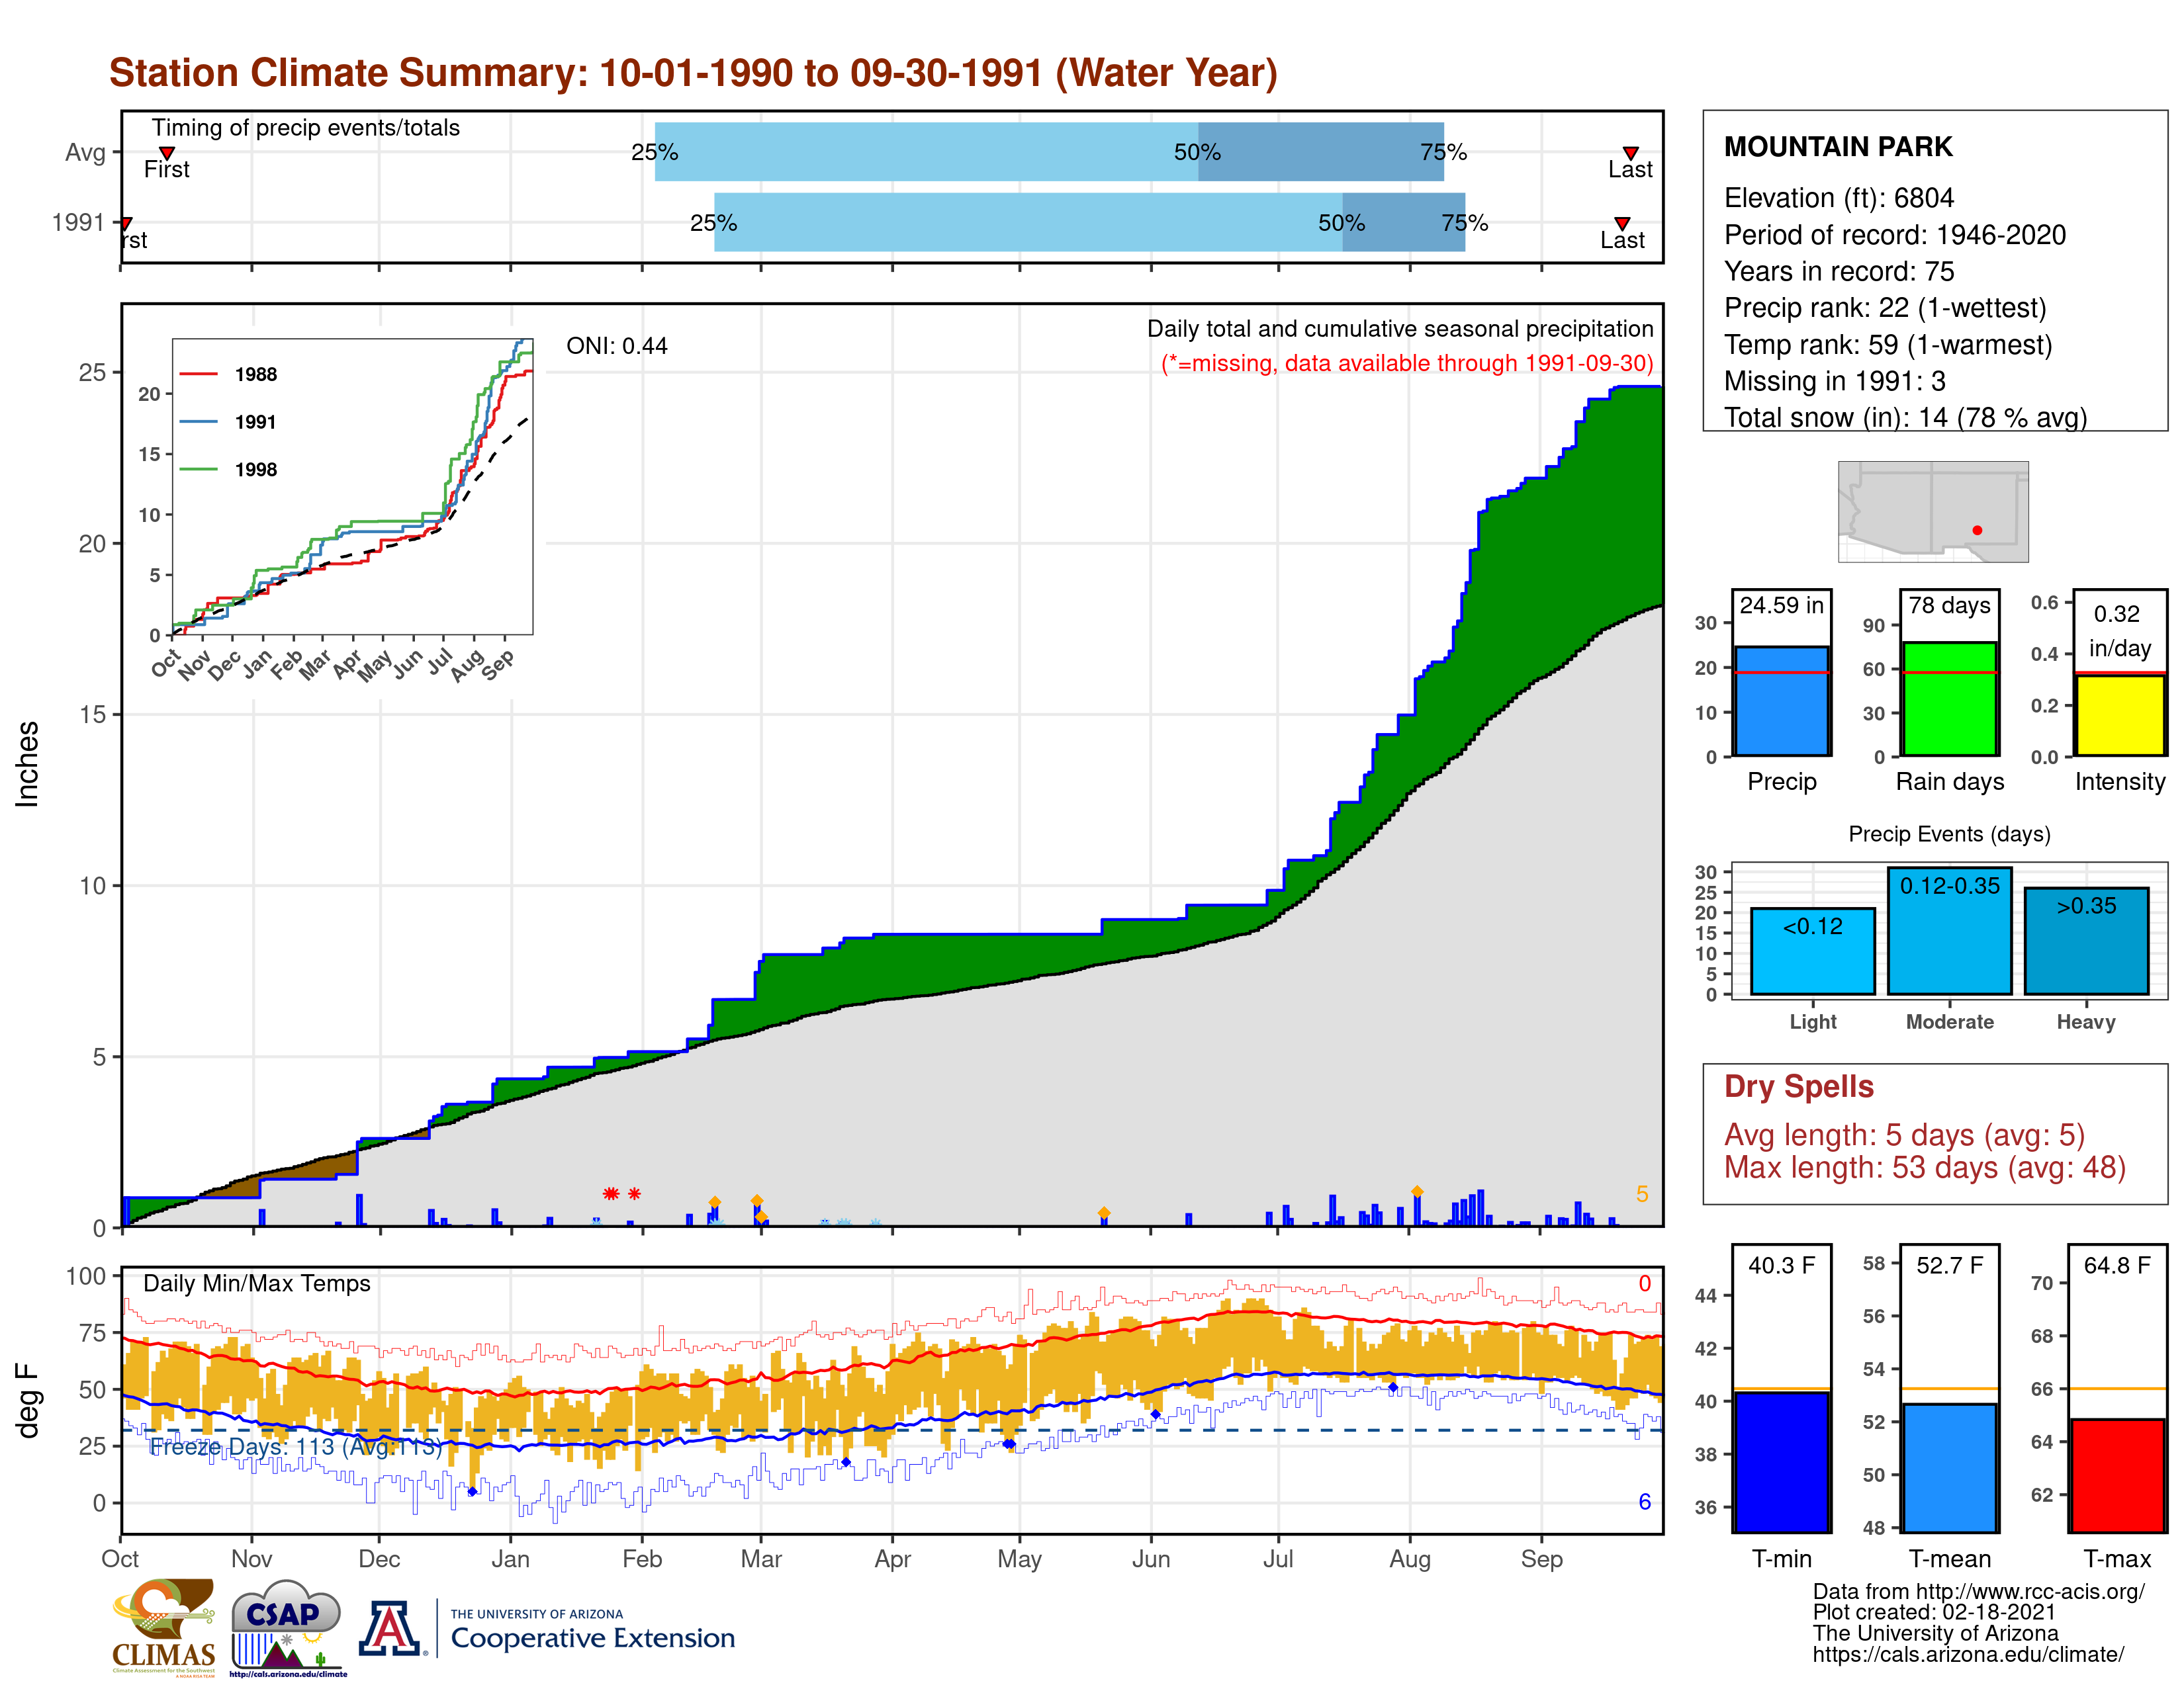
Task: Click the Station Climate Summary title
Action: (x=693, y=73)
